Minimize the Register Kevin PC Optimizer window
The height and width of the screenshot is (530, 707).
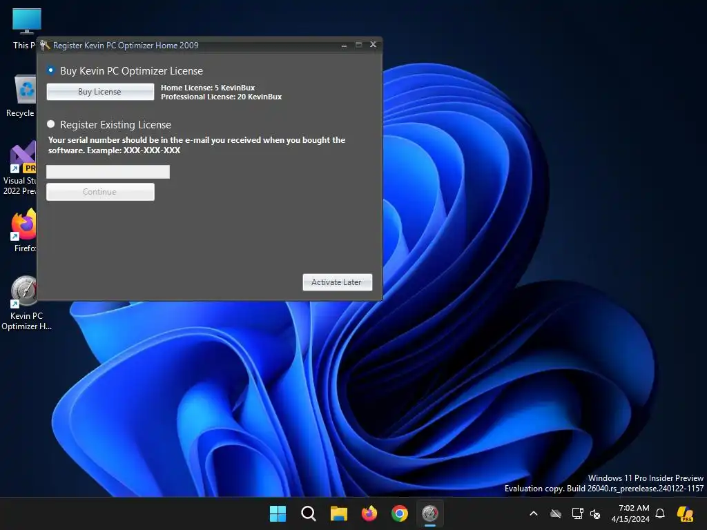(x=344, y=45)
